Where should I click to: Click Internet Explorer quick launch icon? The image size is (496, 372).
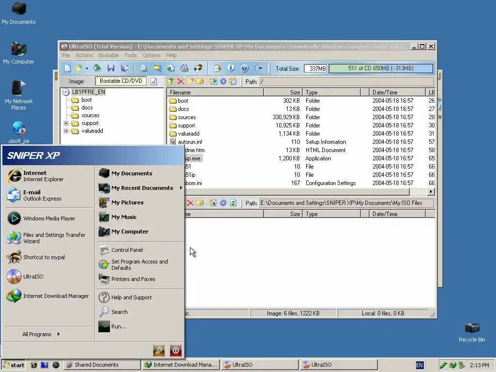coord(33,365)
